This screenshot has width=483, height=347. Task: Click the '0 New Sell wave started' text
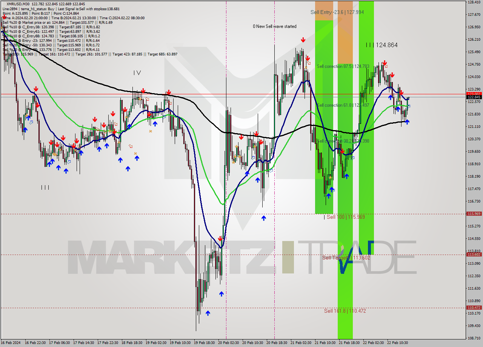[274, 26]
